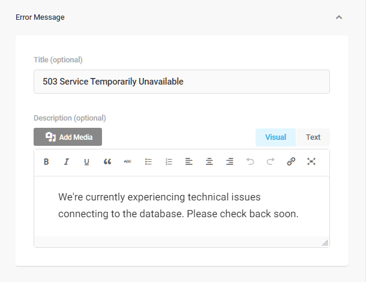This screenshot has width=366, height=282.
Task: Grab the editor resize handle
Action: pos(325,243)
